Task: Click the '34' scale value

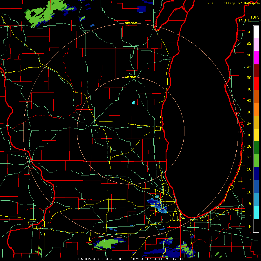Action: pyautogui.click(x=249, y=123)
